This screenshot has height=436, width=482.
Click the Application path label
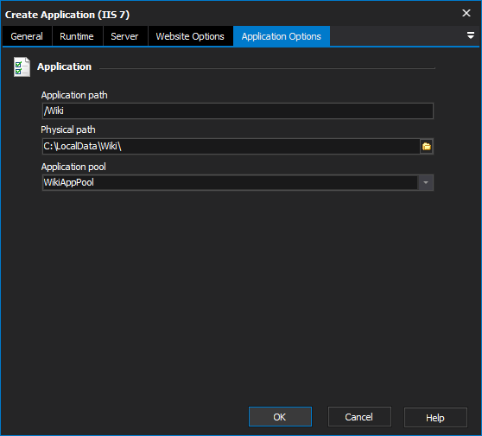click(x=74, y=95)
